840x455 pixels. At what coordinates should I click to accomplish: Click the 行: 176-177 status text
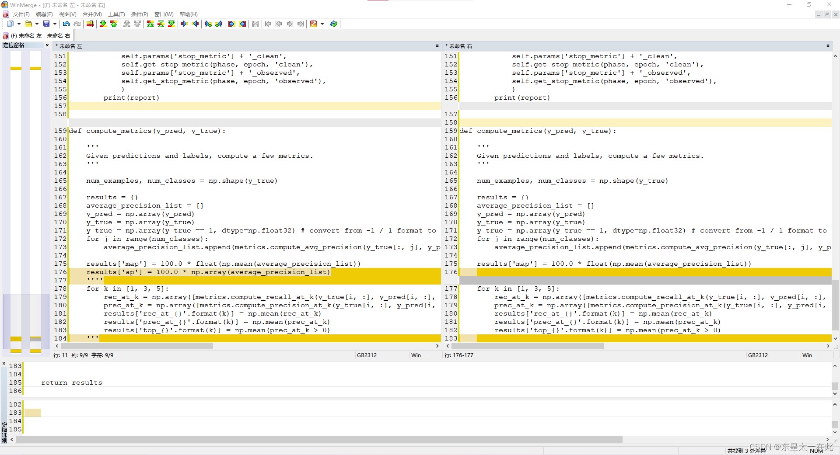459,355
